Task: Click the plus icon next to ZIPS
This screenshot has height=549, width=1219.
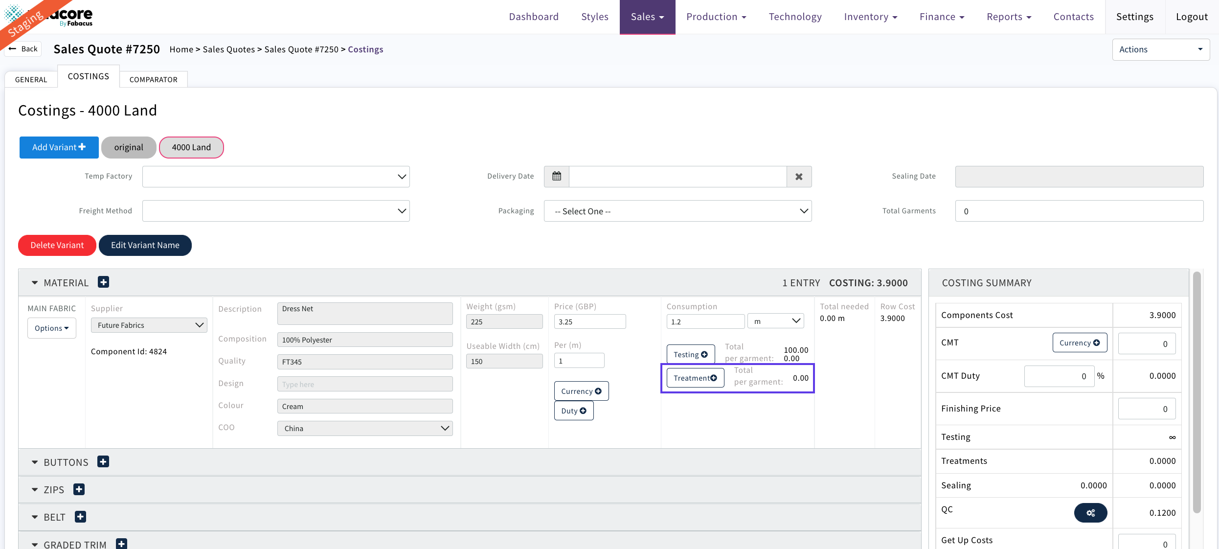Action: point(79,489)
